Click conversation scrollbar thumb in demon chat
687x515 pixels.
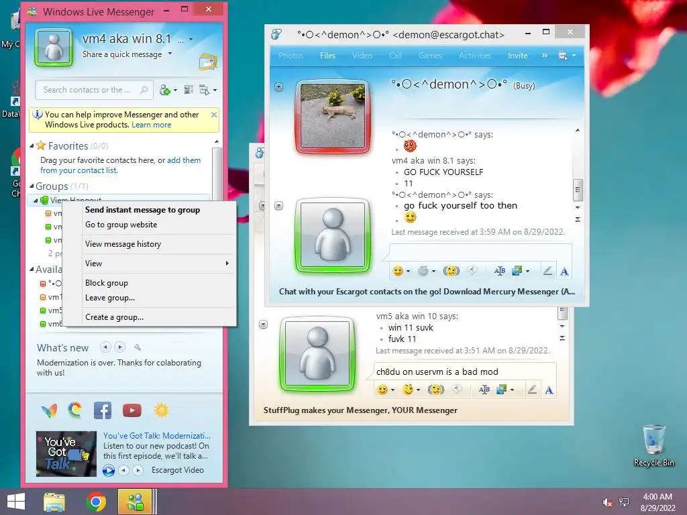(578, 190)
